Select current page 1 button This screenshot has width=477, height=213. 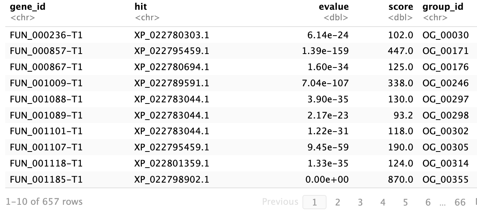[314, 202]
